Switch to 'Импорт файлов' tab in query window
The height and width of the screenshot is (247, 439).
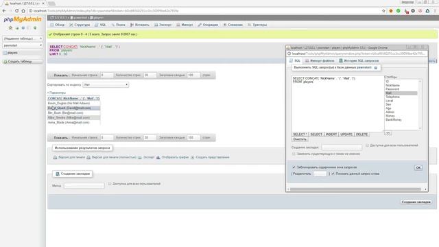pyautogui.click(x=320, y=61)
